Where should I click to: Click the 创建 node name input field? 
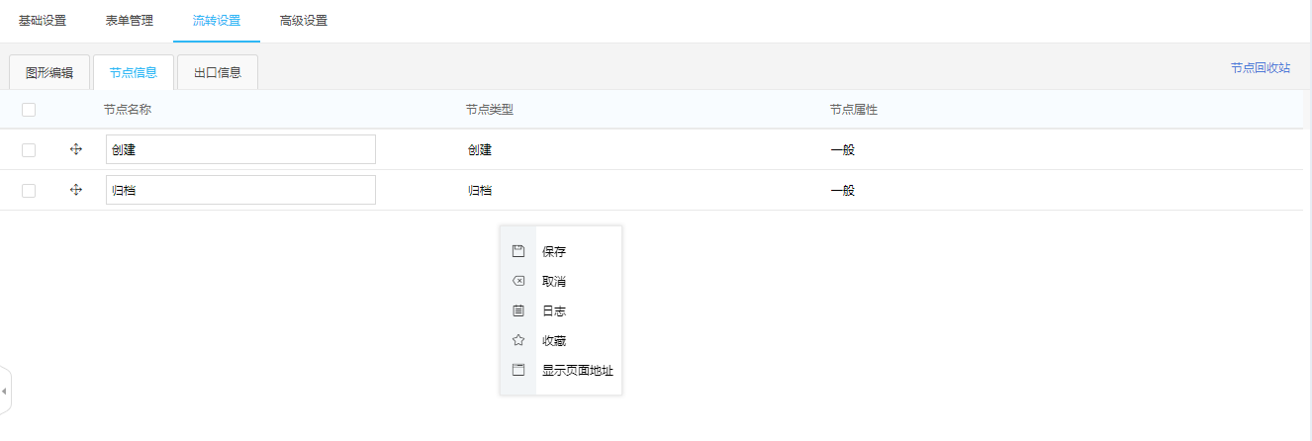click(240, 149)
